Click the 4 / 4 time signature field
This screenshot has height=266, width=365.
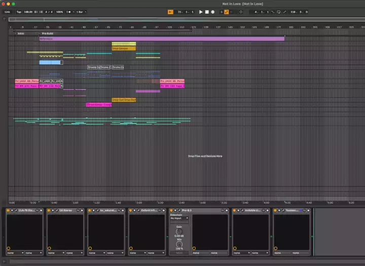pos(49,12)
